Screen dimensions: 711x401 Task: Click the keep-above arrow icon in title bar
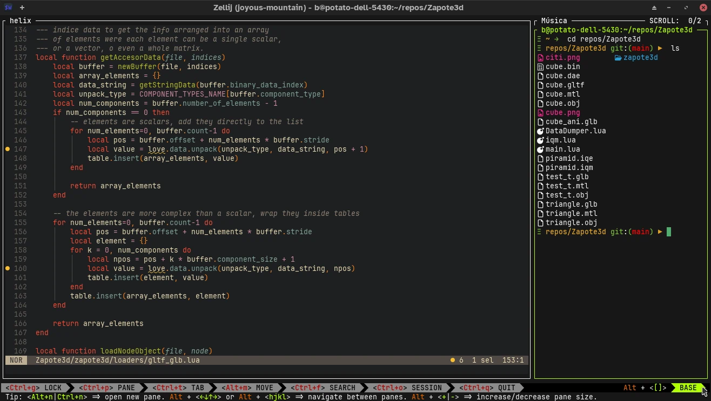point(654,8)
